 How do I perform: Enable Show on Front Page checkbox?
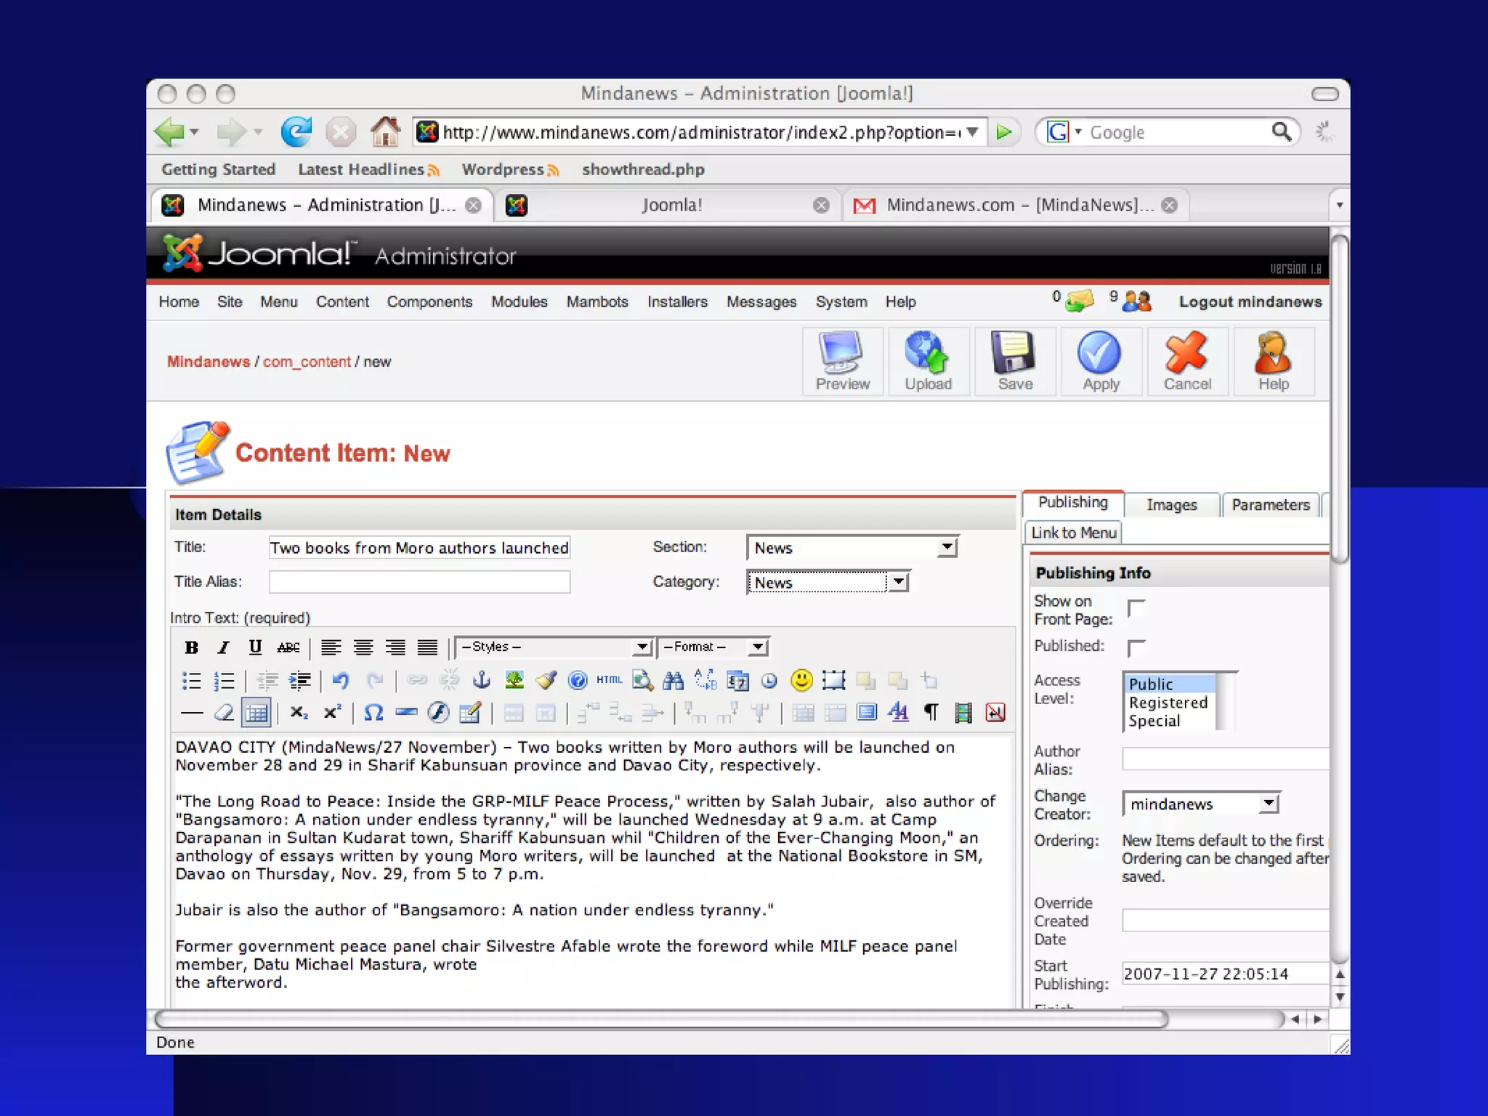[1136, 608]
